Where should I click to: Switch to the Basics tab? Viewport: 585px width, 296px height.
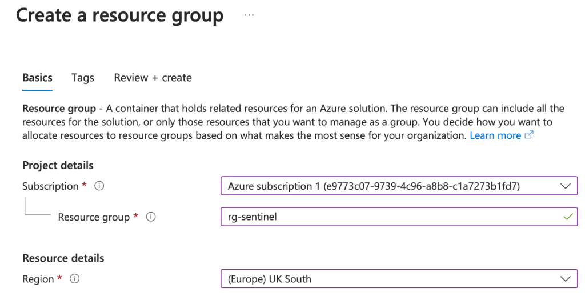tap(37, 78)
